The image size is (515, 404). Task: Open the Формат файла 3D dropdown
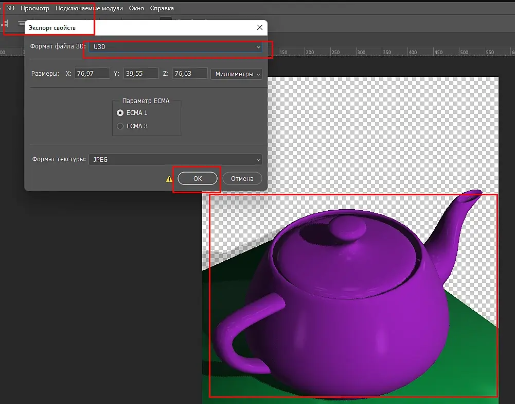[x=175, y=47]
